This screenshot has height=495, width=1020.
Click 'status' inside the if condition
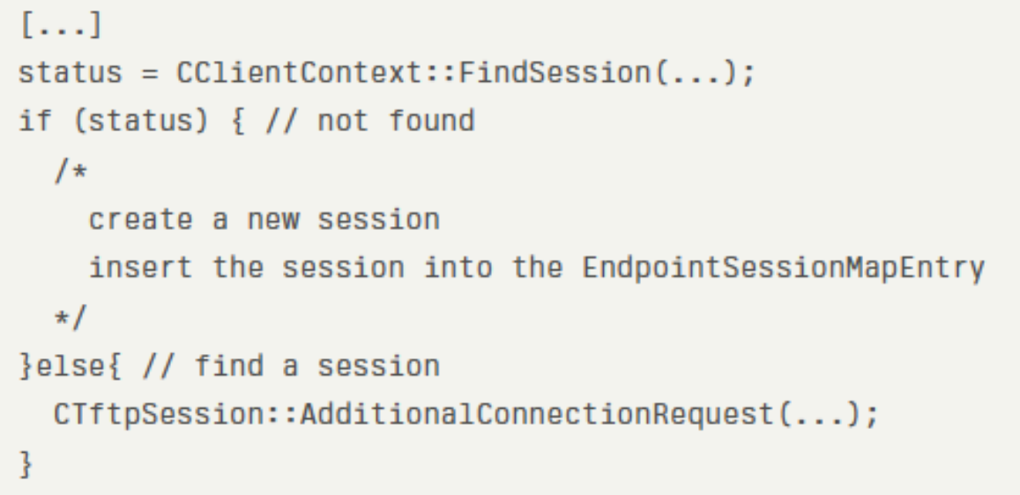(x=140, y=122)
